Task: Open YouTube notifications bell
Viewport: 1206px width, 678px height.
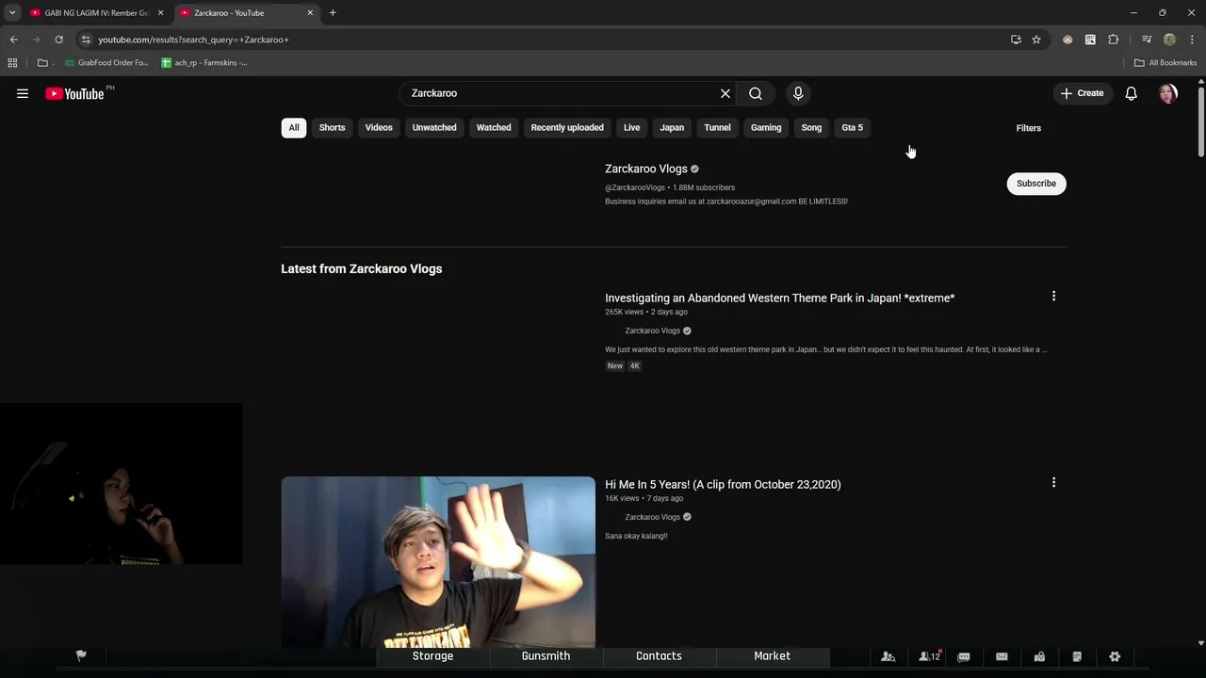Action: coord(1132,93)
